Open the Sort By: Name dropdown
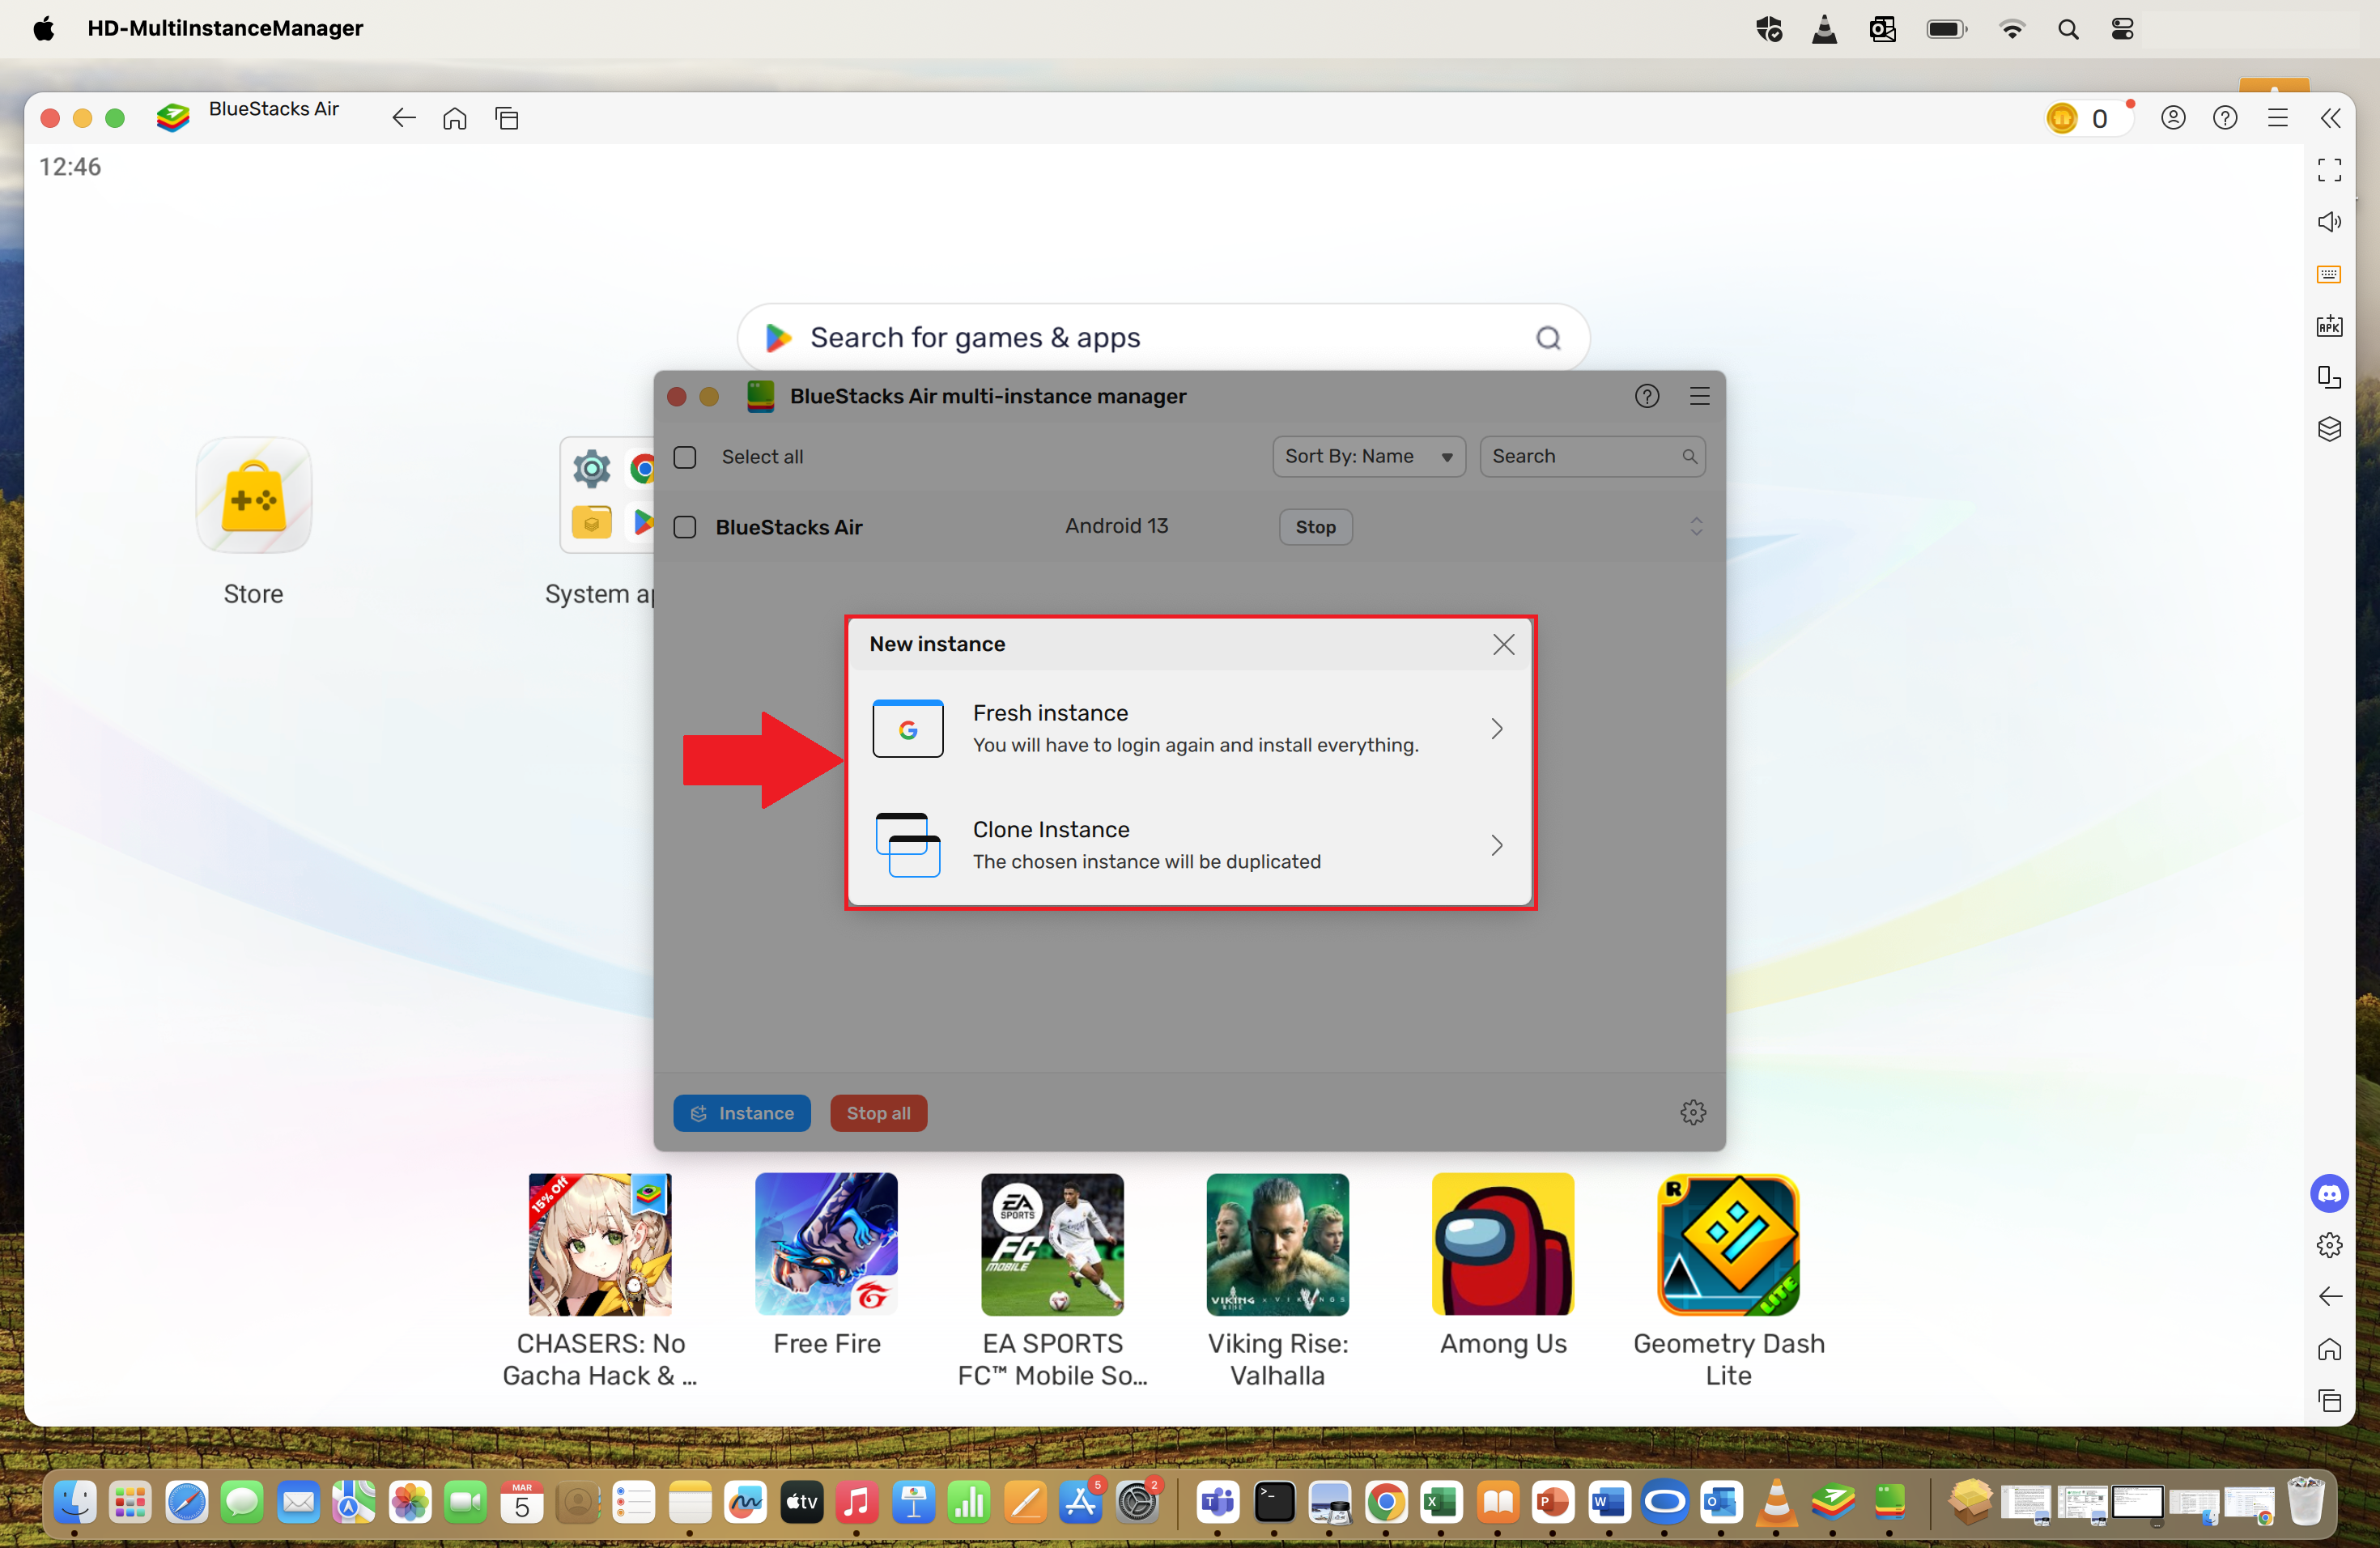 pyautogui.click(x=1368, y=456)
